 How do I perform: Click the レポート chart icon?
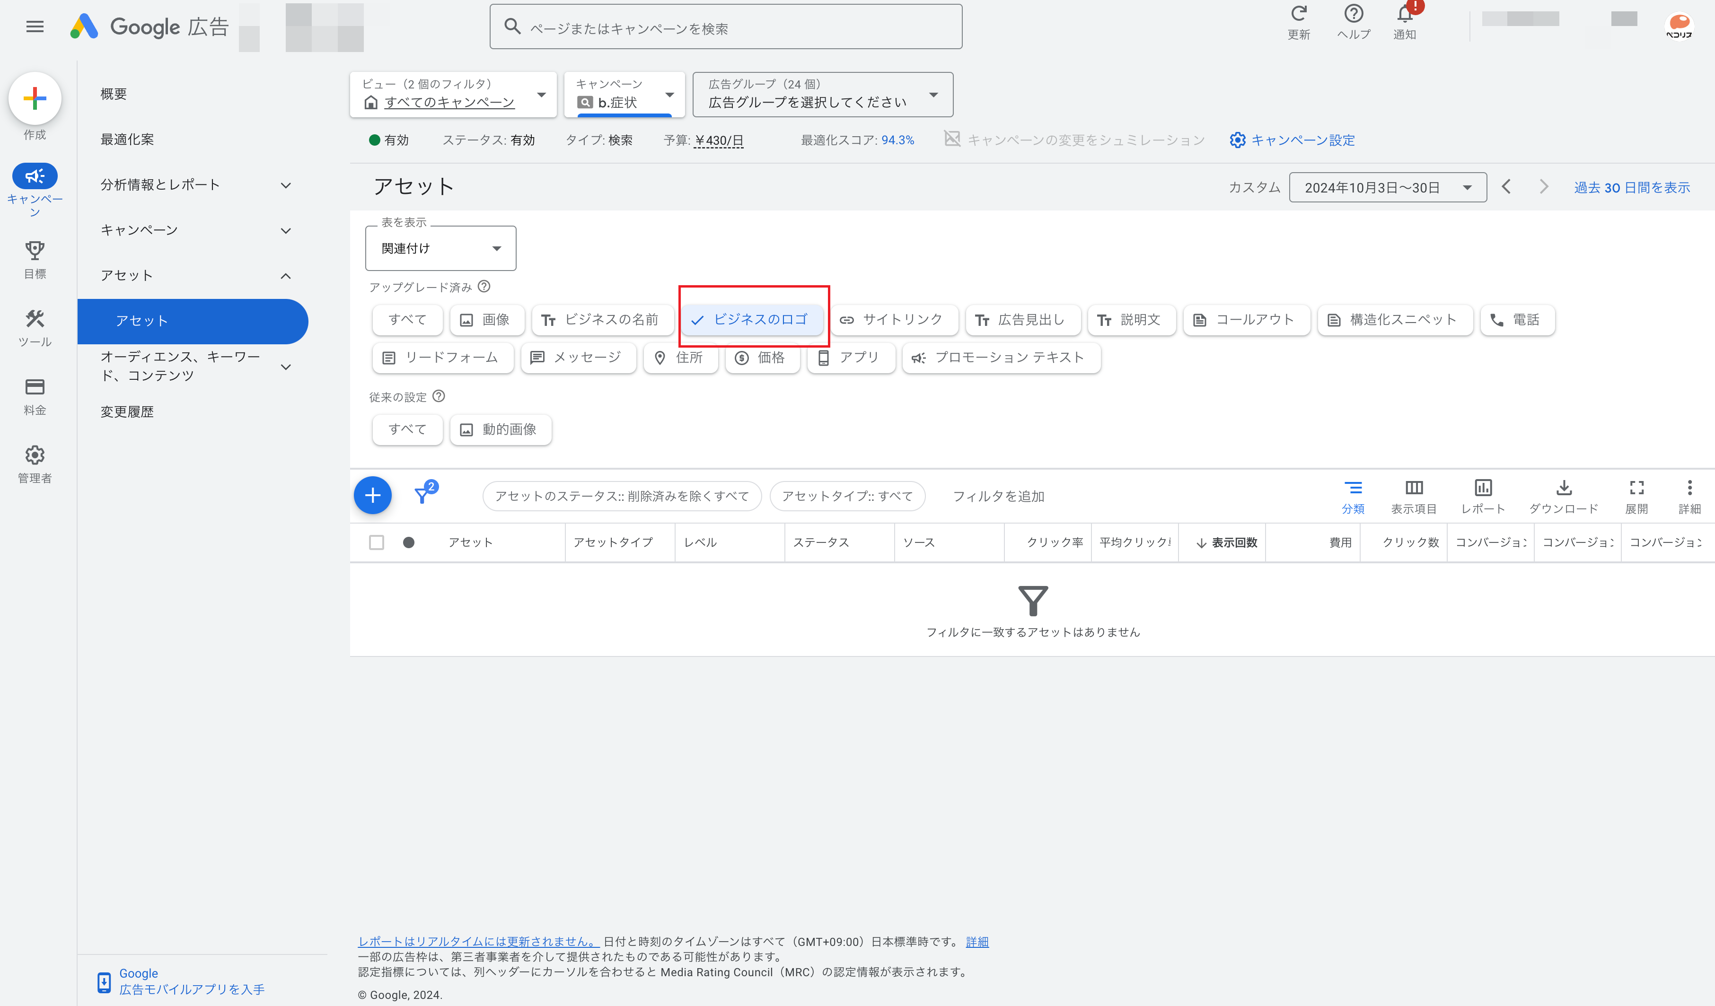(x=1483, y=495)
